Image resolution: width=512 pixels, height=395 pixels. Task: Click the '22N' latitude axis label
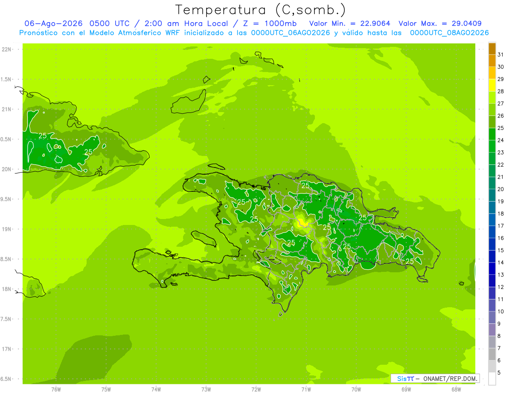(x=6, y=49)
